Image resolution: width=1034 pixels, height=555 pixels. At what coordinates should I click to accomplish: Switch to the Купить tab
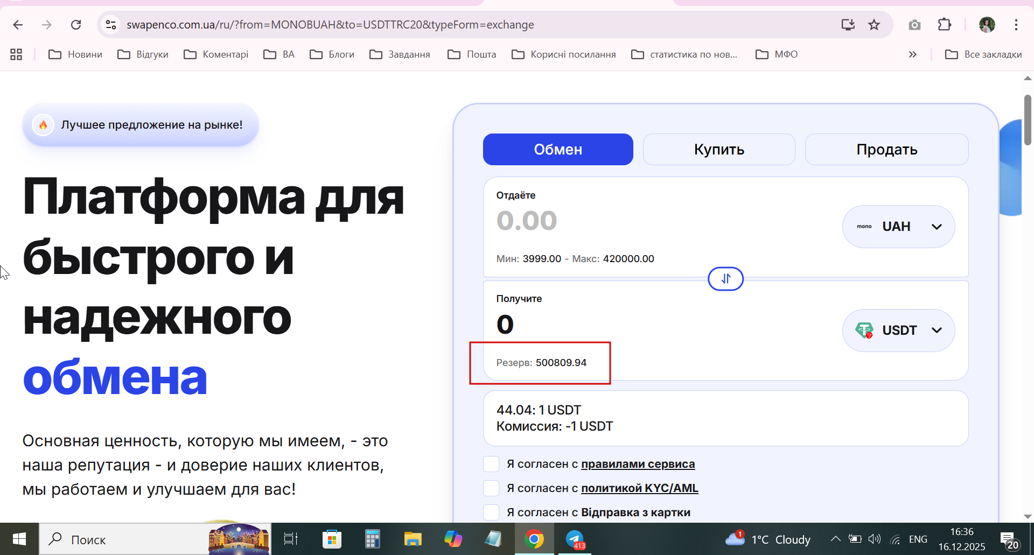[719, 150]
